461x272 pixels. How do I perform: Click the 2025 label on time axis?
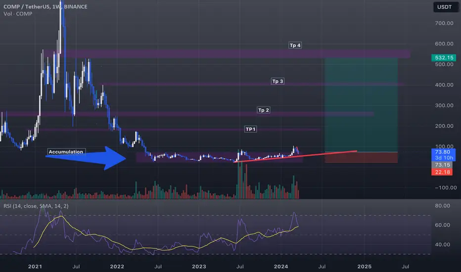tap(364, 267)
